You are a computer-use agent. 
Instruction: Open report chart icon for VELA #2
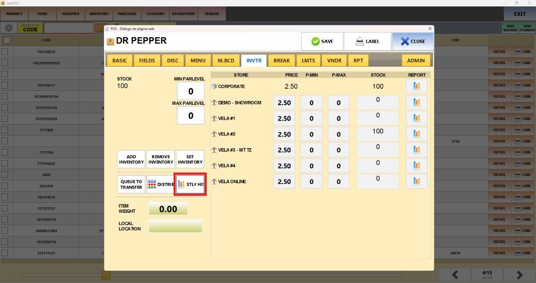[x=416, y=134]
